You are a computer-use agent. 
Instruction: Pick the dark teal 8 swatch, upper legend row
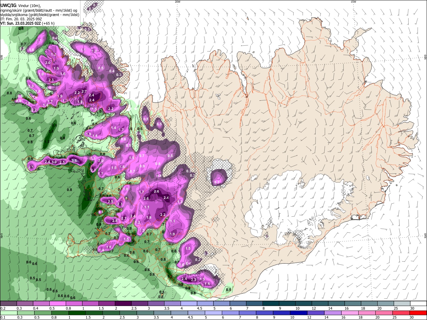271,304
